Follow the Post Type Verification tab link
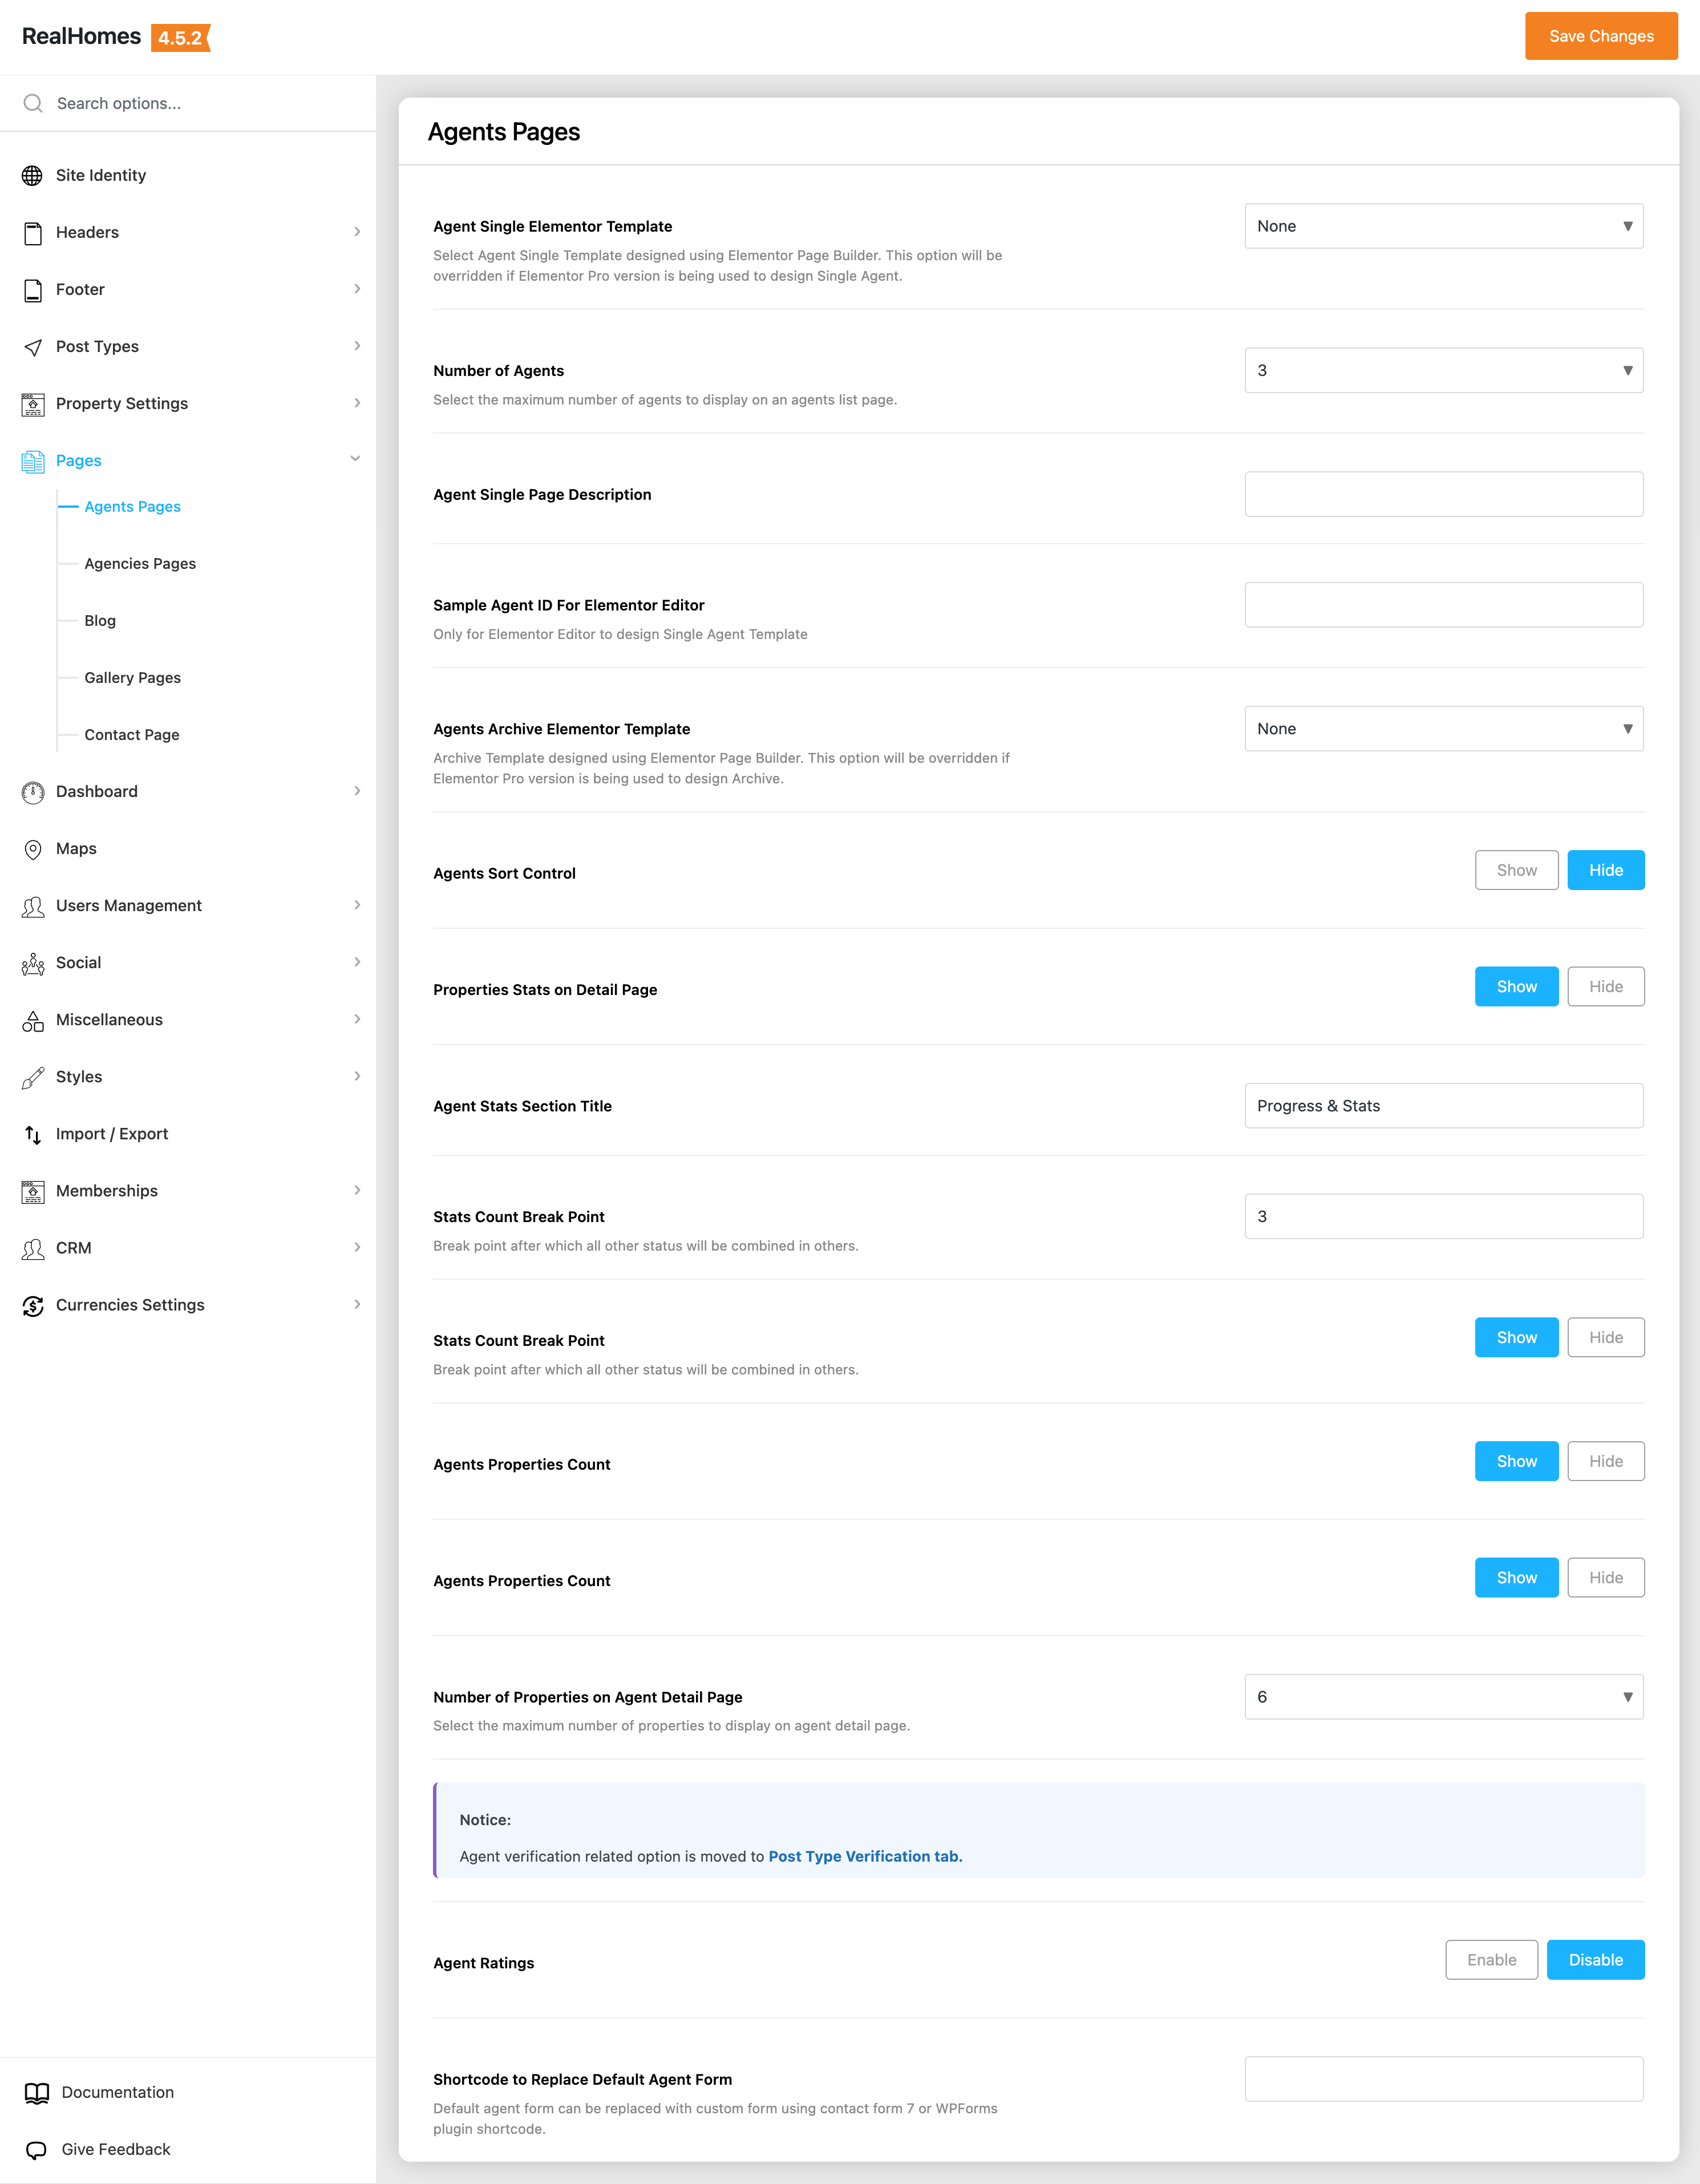The image size is (1700, 2184). pos(864,1856)
